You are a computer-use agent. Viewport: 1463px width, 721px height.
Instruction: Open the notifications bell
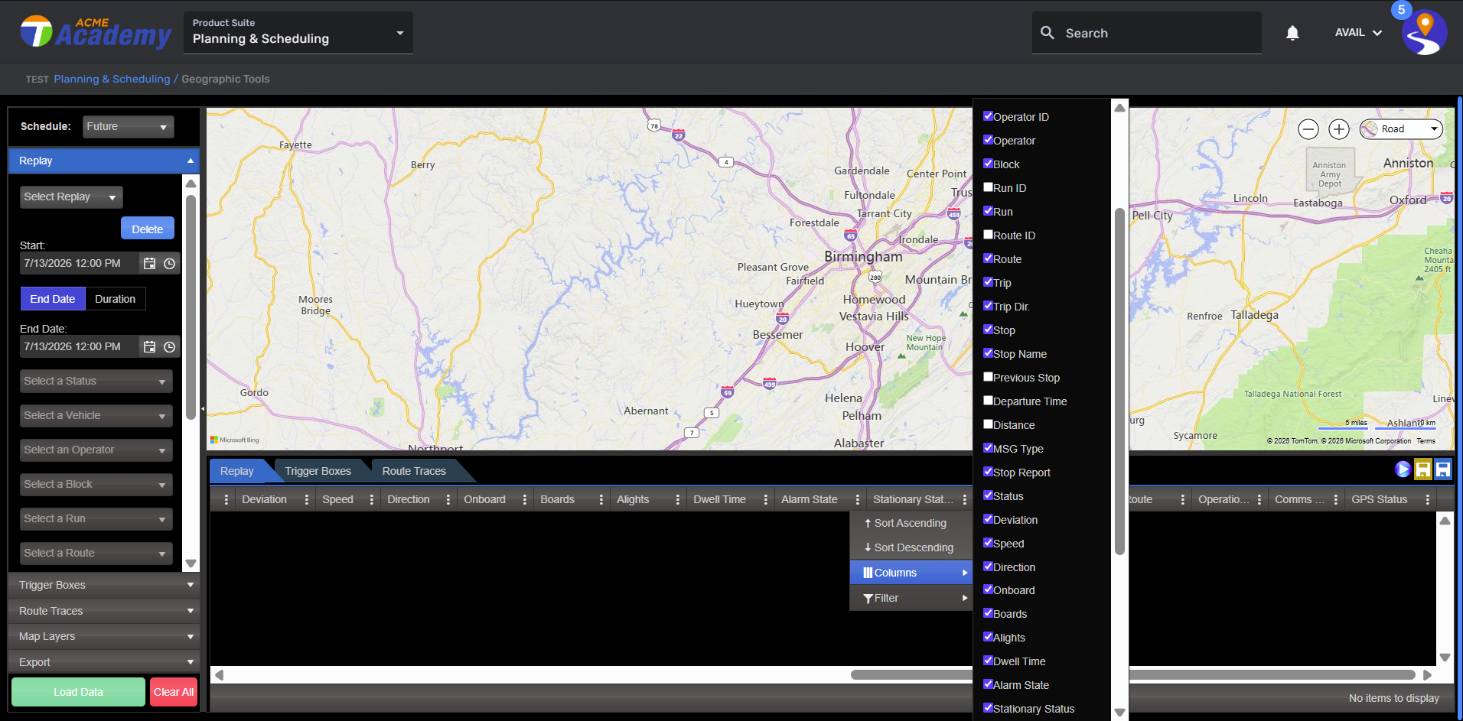tap(1292, 33)
